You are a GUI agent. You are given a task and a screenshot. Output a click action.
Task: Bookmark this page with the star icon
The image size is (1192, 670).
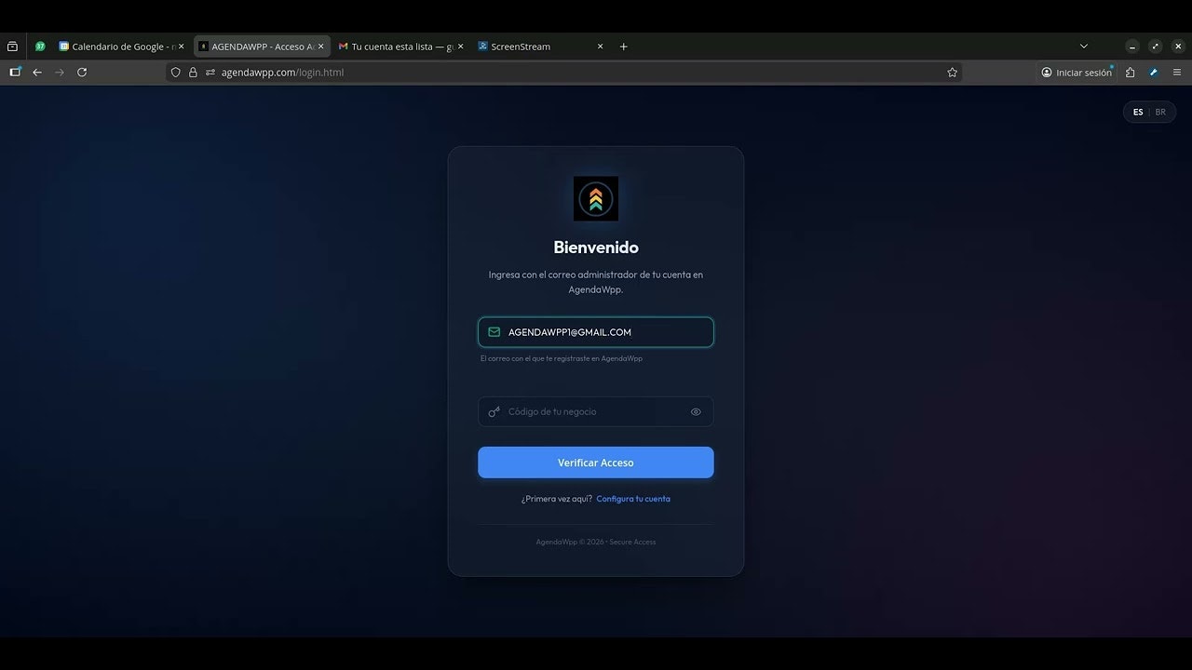[952, 73]
